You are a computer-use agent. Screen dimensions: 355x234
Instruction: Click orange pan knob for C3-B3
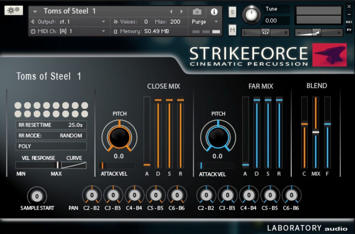(113, 195)
